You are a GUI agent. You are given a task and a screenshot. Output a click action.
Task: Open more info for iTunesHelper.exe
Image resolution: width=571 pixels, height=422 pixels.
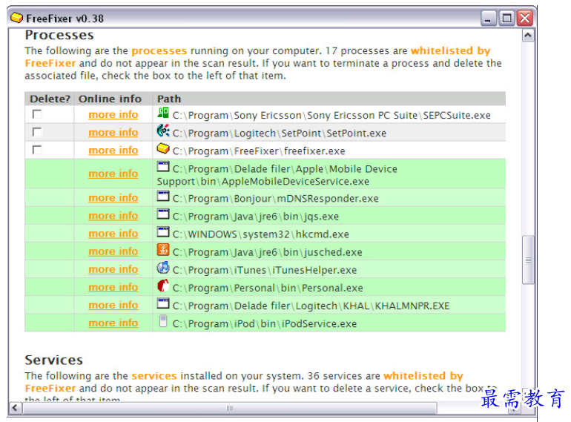tap(113, 269)
